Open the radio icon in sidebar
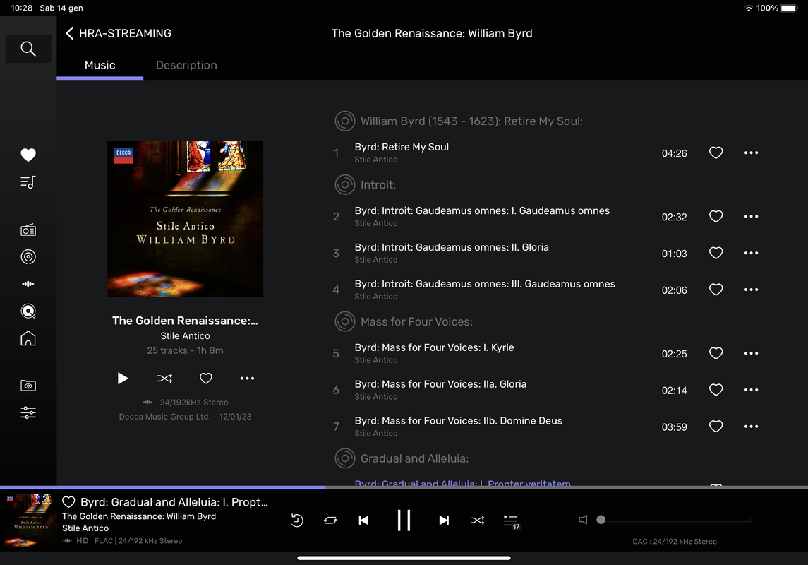Viewport: 808px width, 565px height. click(28, 230)
